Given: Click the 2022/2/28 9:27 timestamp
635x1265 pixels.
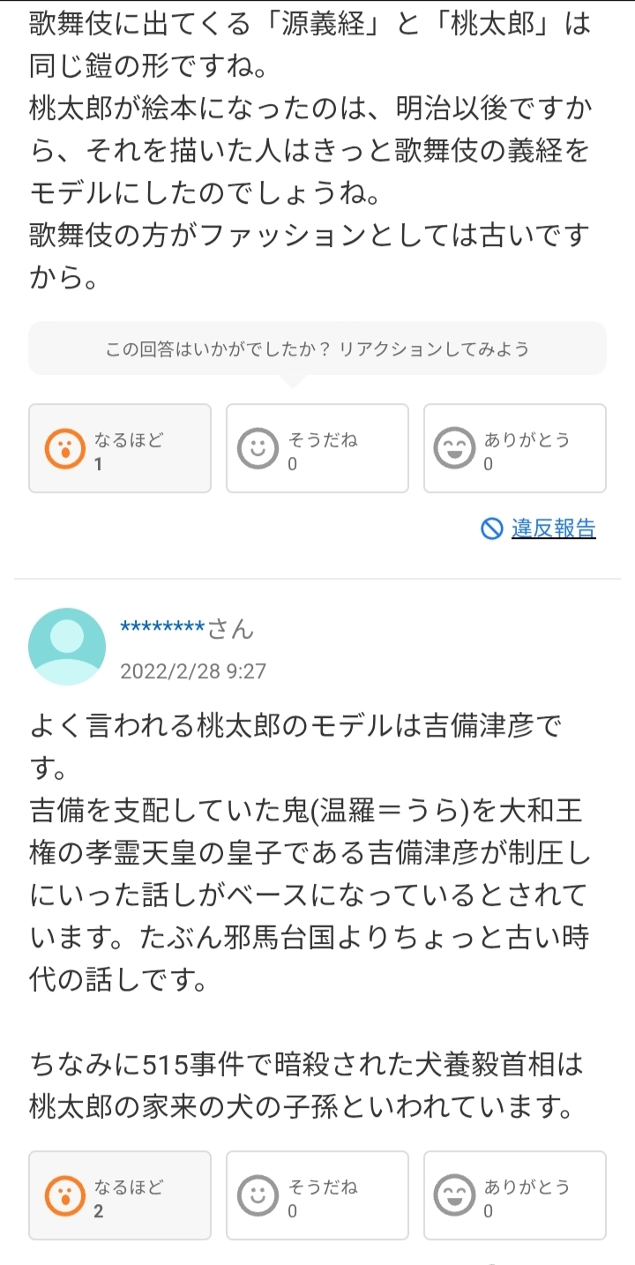Looking at the screenshot, I should click(x=192, y=671).
